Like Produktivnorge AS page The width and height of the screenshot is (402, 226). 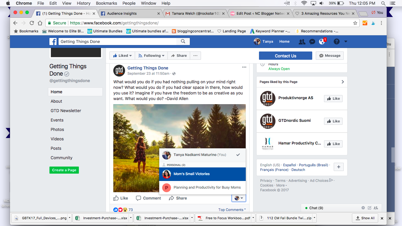click(333, 99)
